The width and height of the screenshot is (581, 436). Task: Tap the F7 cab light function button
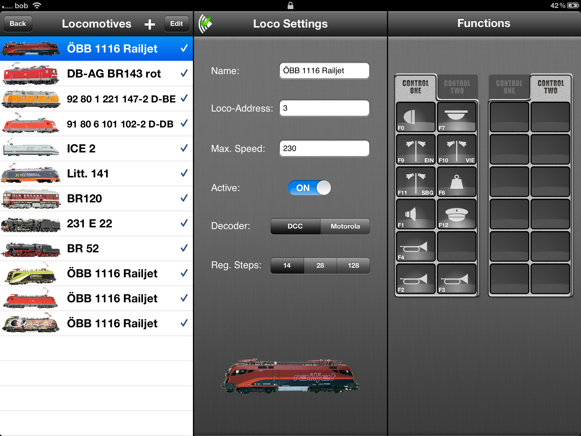point(456,117)
